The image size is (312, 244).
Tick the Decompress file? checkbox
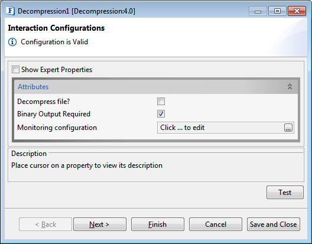161,101
